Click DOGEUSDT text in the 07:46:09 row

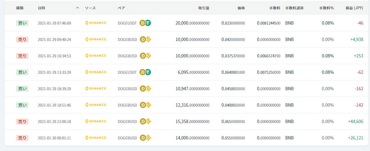[127, 23]
